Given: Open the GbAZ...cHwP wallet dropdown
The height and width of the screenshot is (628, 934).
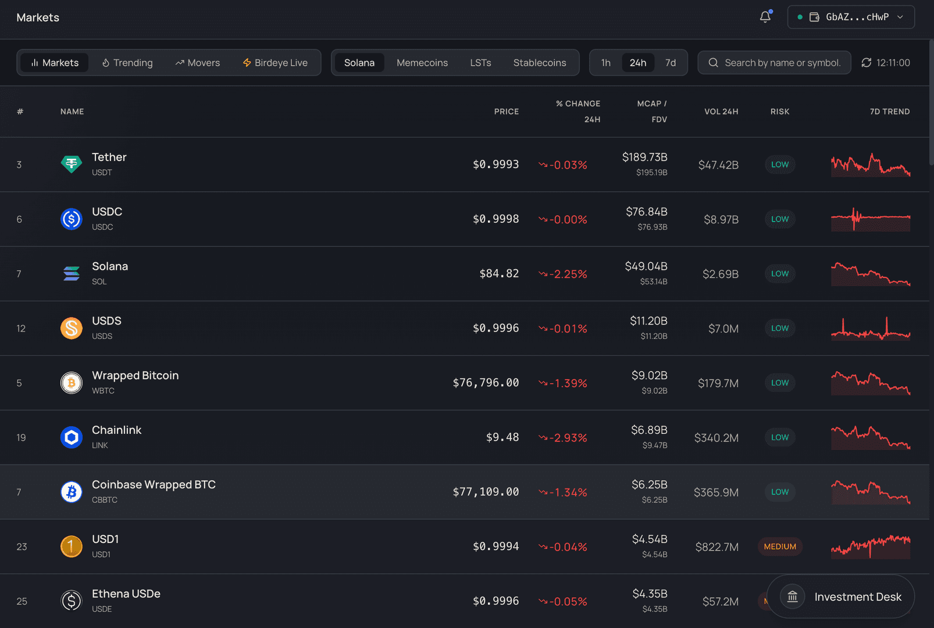Looking at the screenshot, I should point(851,17).
